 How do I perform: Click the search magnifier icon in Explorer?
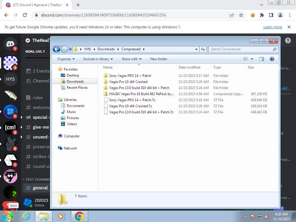click(275, 49)
